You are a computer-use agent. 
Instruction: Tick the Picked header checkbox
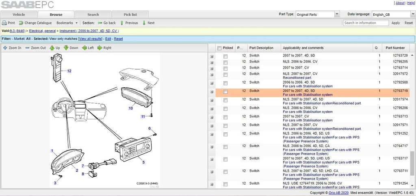[219, 48]
